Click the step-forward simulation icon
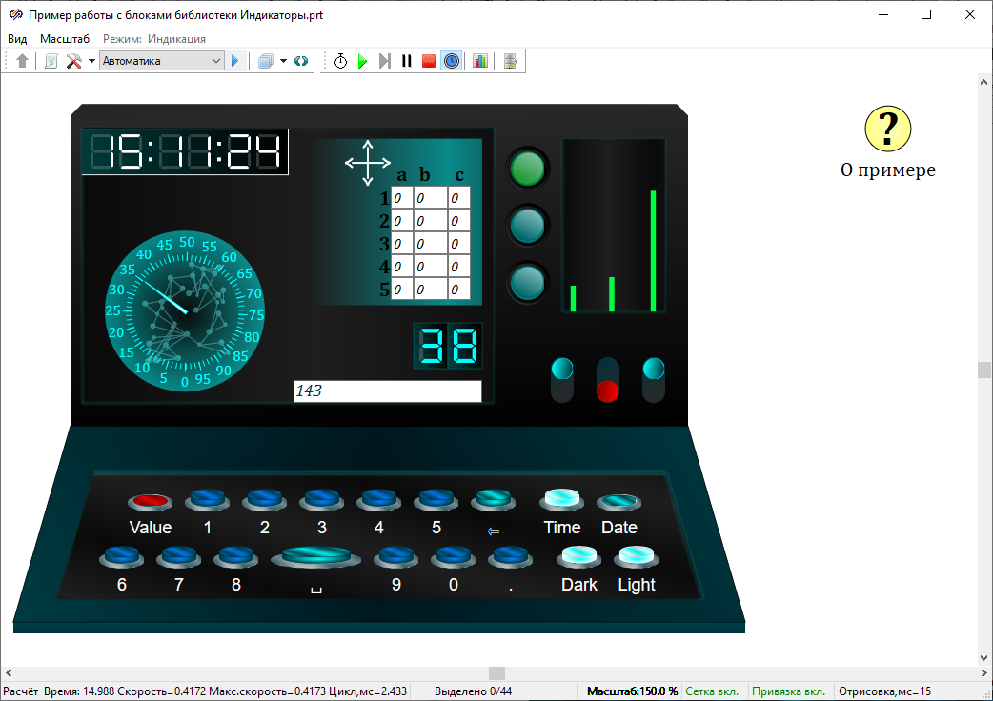The height and width of the screenshot is (701, 993). [384, 61]
